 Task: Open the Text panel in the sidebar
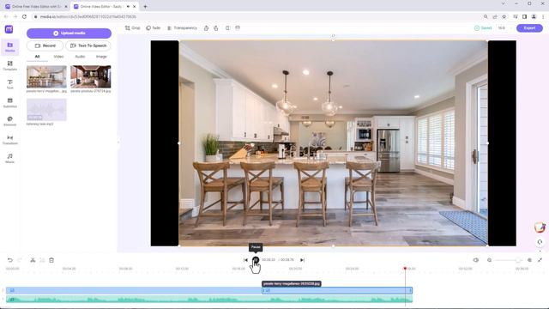[9, 84]
